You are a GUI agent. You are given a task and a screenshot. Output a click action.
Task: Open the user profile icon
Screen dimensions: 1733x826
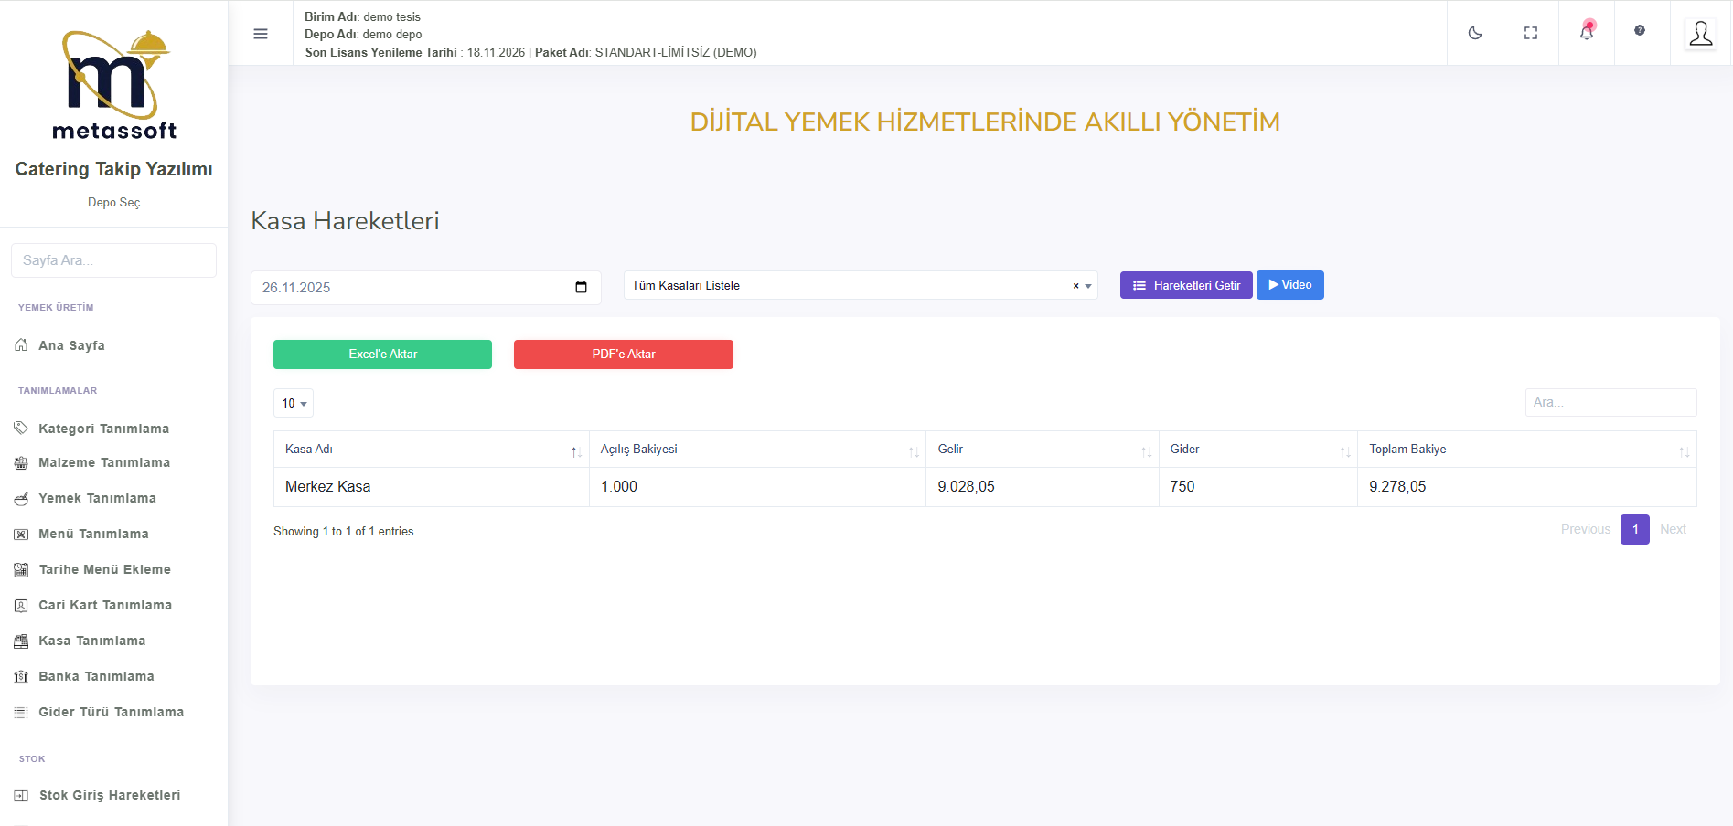click(1700, 34)
